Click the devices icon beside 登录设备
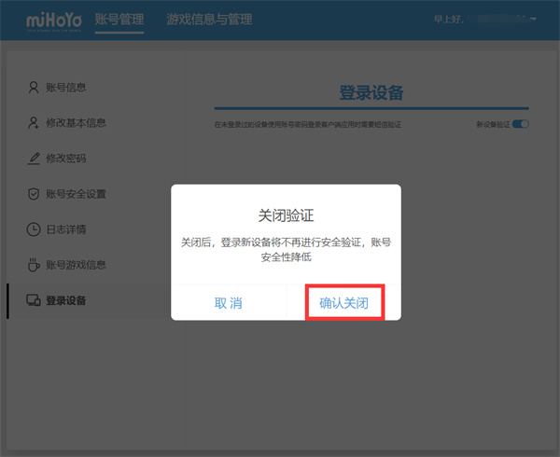This screenshot has width=560, height=457. pyautogui.click(x=34, y=300)
